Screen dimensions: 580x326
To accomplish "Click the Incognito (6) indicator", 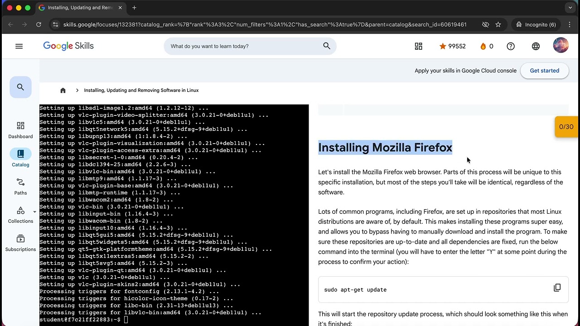I will pos(535,24).
